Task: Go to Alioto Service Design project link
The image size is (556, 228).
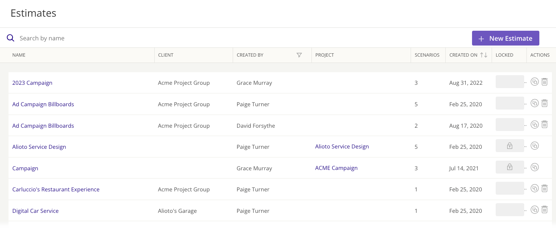Action: [342, 147]
